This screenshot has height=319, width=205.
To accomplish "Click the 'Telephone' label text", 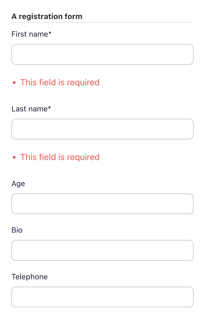I will 30,277.
